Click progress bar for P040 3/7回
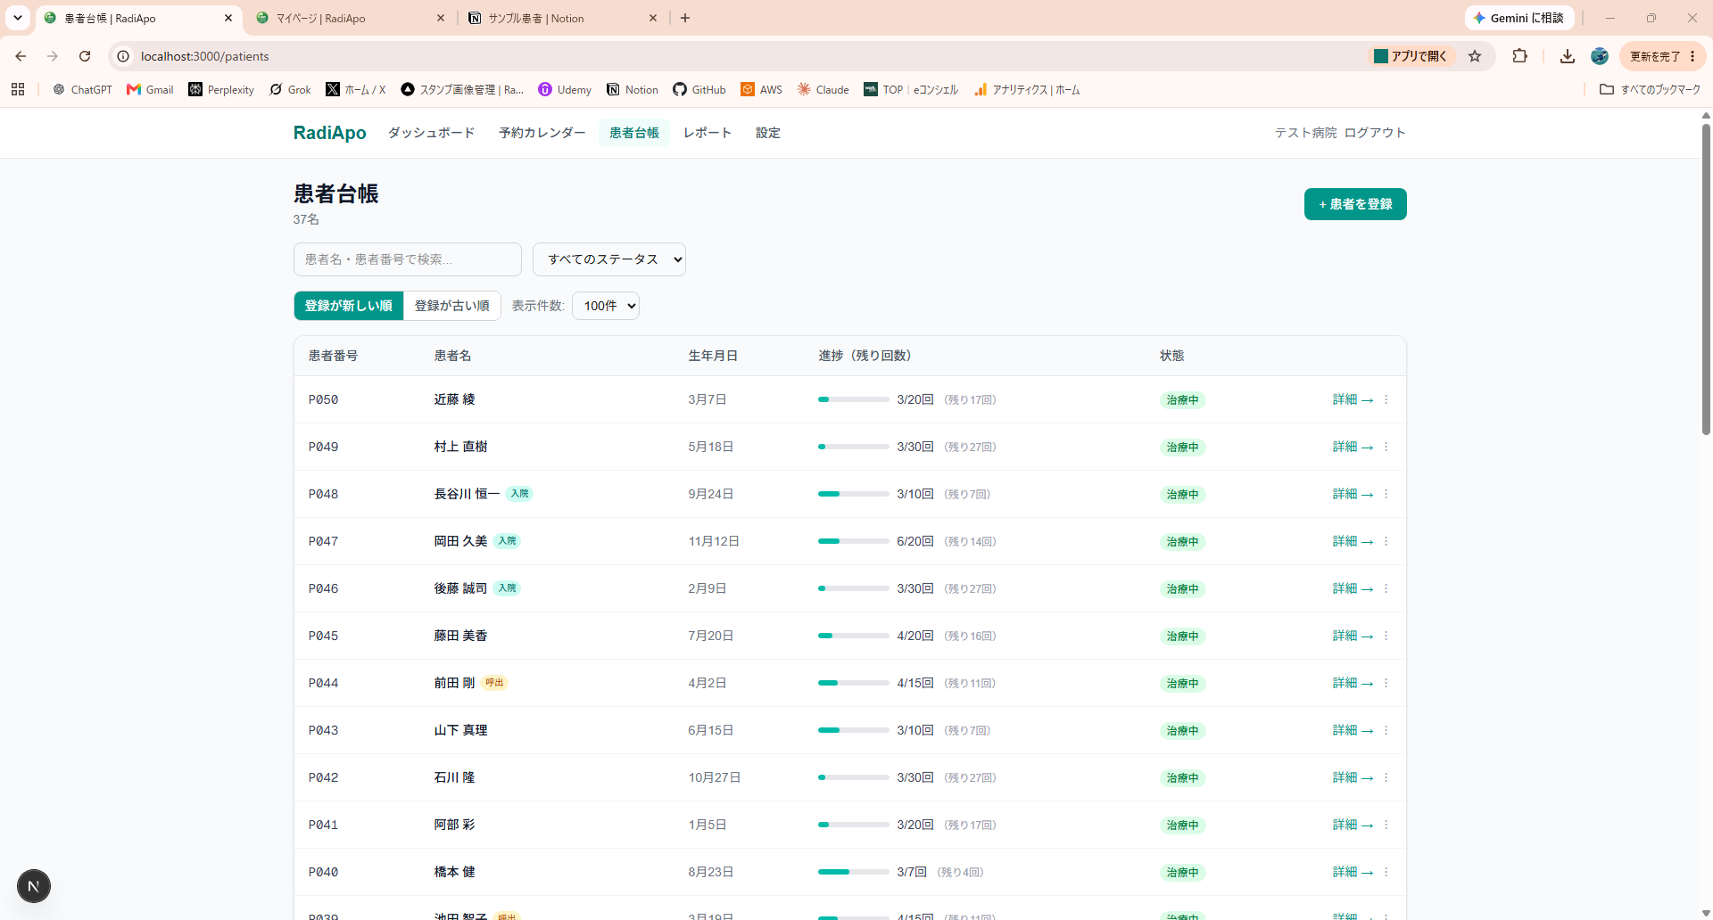 tap(854, 872)
